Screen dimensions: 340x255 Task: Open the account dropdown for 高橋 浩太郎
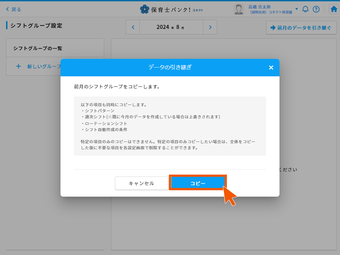coord(296,9)
